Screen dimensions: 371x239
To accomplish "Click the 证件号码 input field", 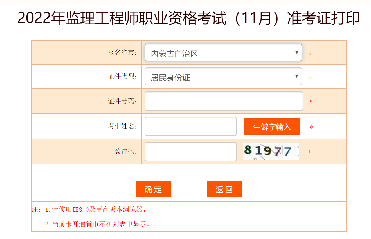I will click(223, 101).
